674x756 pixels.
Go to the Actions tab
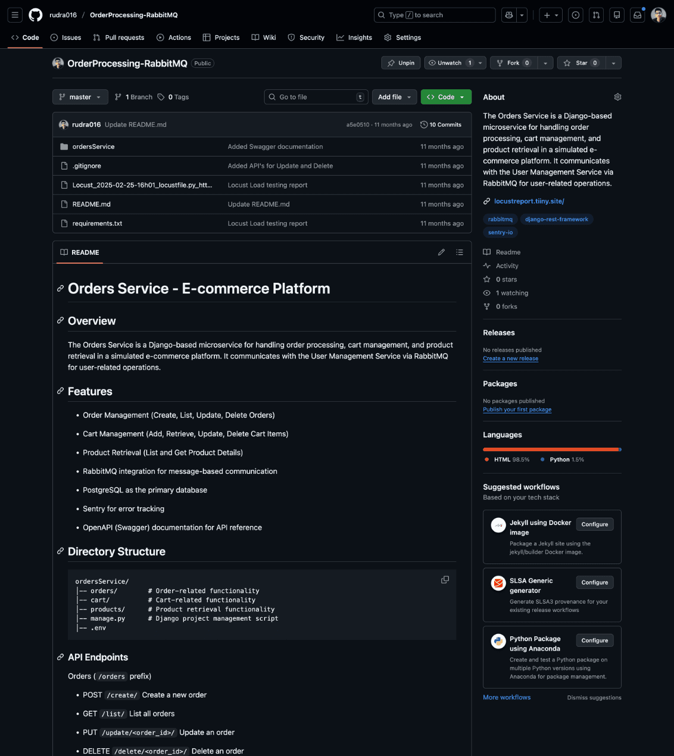[174, 38]
